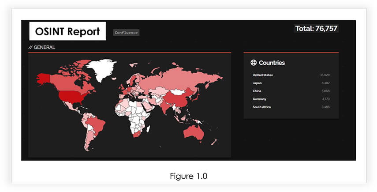
Task: Select the United States on the world map
Action: [72, 95]
